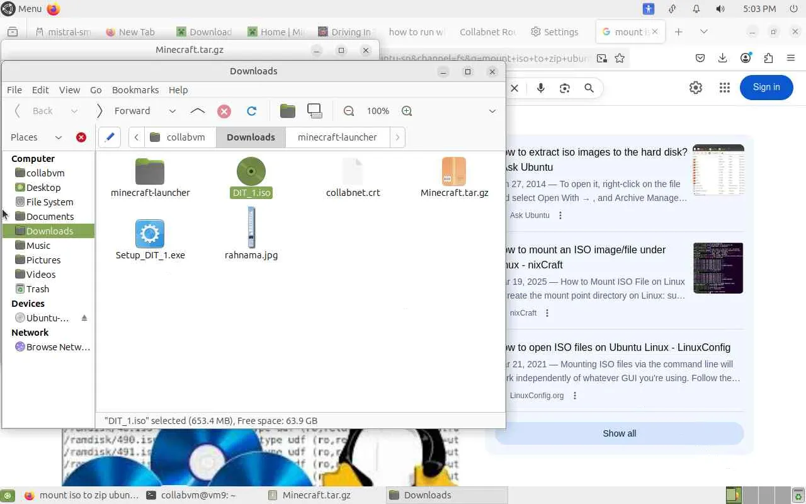This screenshot has width=806, height=504.
Task: Switch to the New Tab tab in Firefox
Action: tap(131, 31)
